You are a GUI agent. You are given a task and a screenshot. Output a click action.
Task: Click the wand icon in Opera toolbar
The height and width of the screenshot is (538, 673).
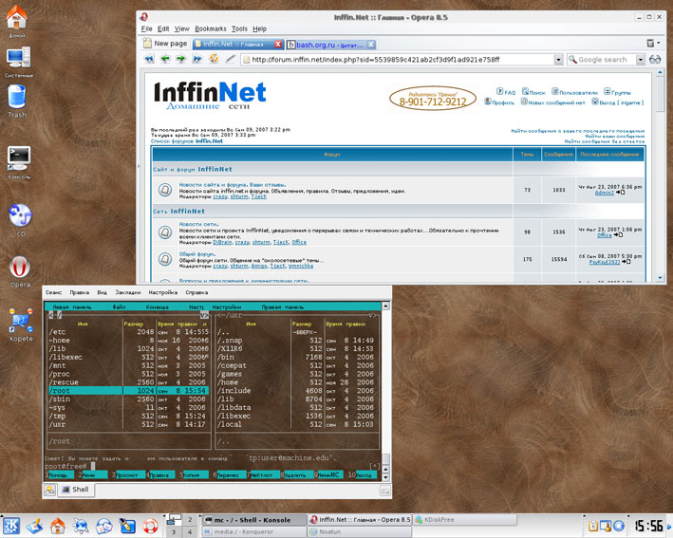click(230, 59)
